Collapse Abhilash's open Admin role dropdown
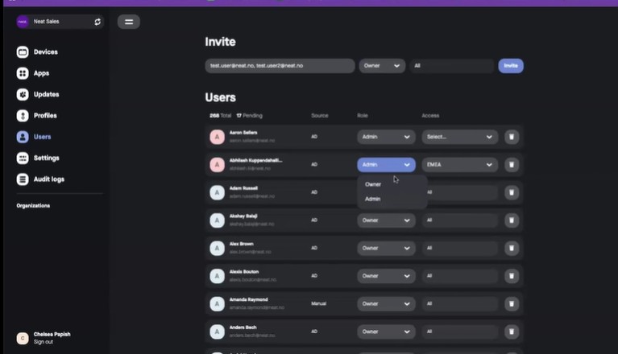 pos(386,165)
